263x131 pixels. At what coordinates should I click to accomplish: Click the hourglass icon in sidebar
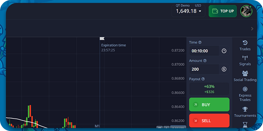tap(245, 125)
